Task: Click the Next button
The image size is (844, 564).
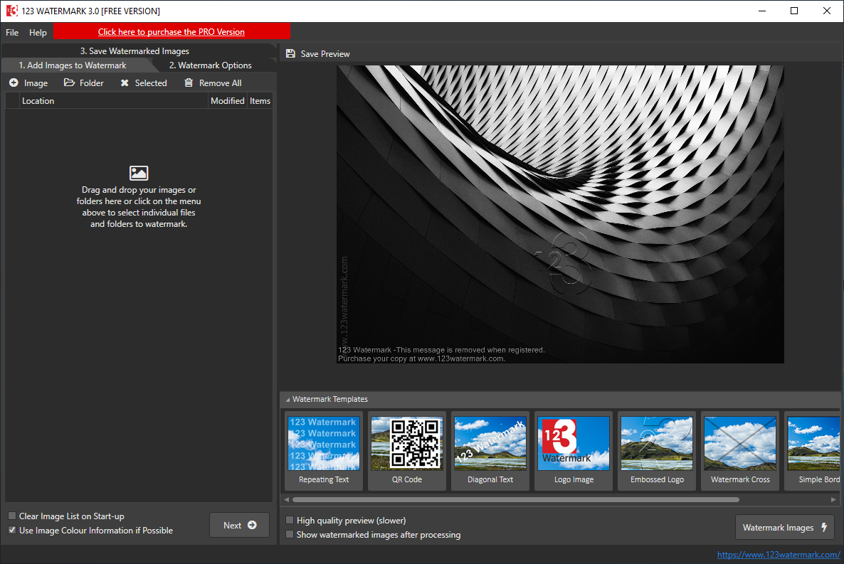Action: [x=239, y=524]
